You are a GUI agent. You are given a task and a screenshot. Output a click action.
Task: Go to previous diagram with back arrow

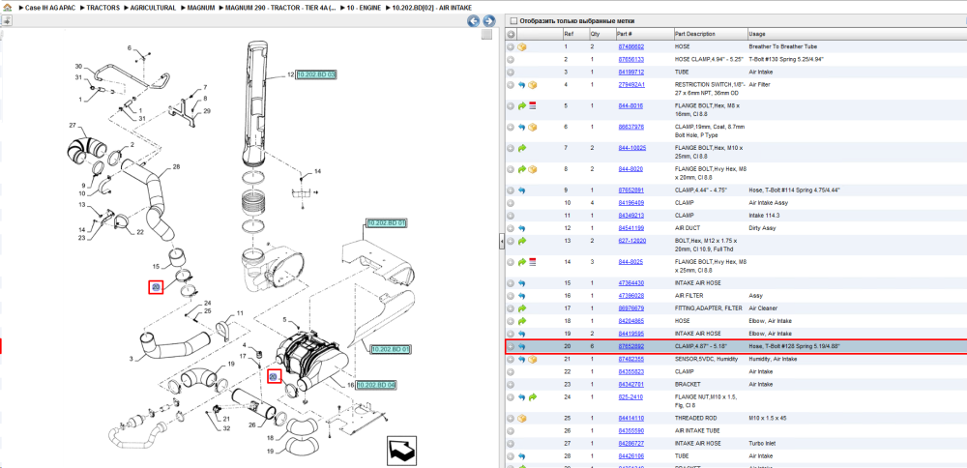[x=474, y=21]
